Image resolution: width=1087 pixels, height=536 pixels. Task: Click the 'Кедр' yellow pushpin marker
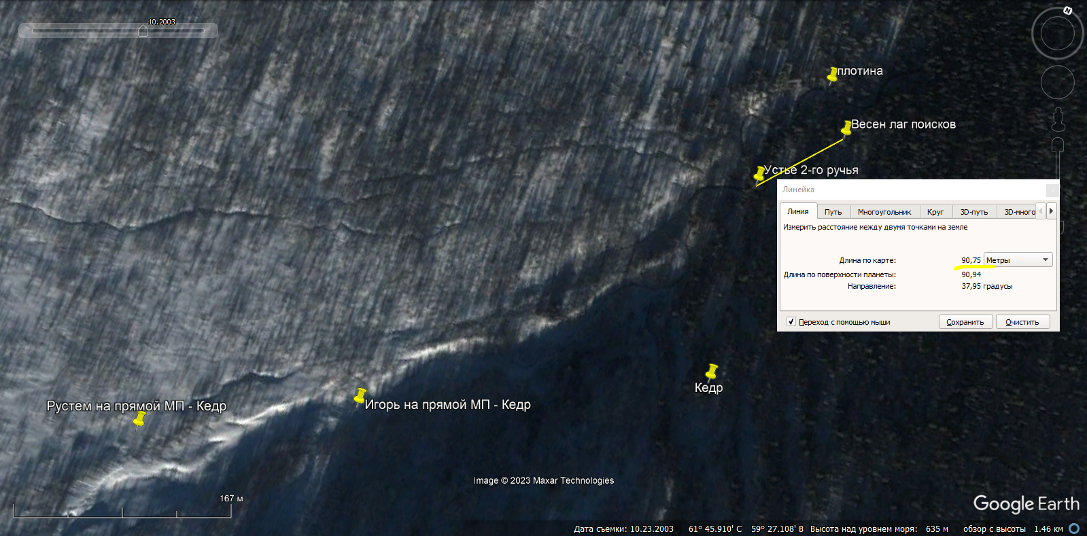pos(711,372)
